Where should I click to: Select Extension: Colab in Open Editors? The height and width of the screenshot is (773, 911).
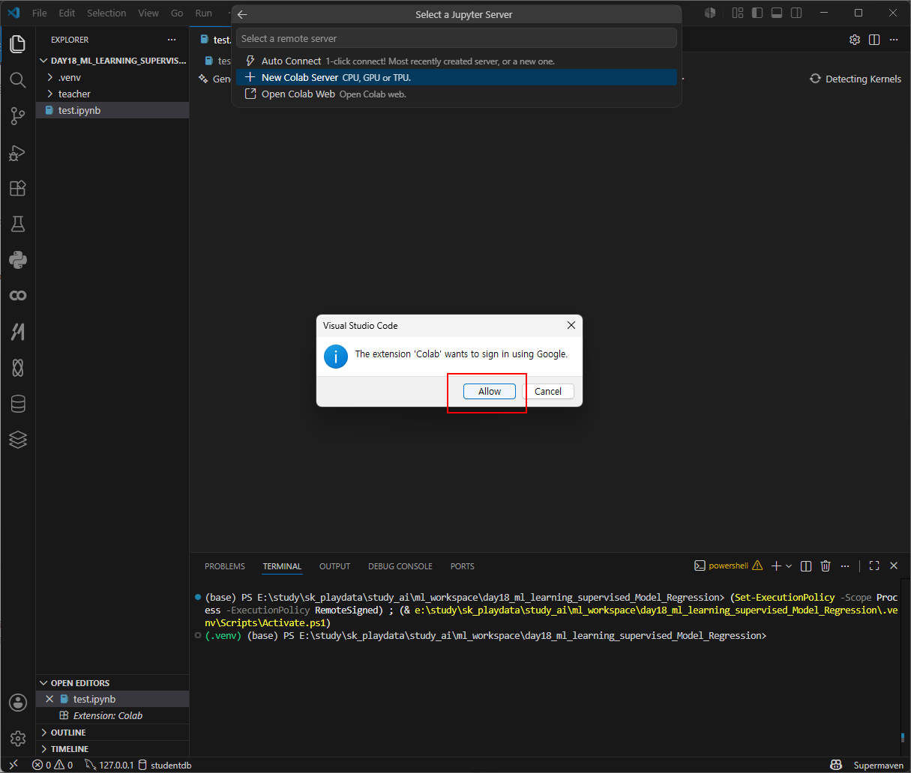(112, 715)
